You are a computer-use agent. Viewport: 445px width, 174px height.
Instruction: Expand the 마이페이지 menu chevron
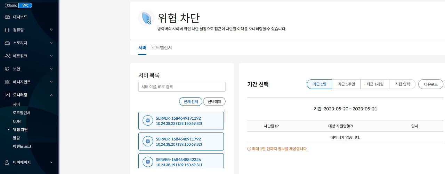coord(51,162)
